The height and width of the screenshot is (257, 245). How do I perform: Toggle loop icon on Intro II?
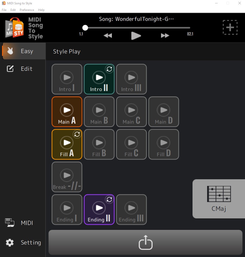(109, 69)
